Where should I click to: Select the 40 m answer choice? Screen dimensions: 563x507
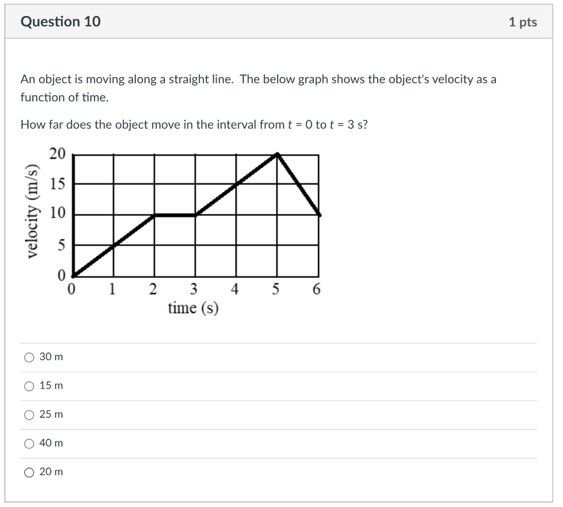tap(28, 443)
